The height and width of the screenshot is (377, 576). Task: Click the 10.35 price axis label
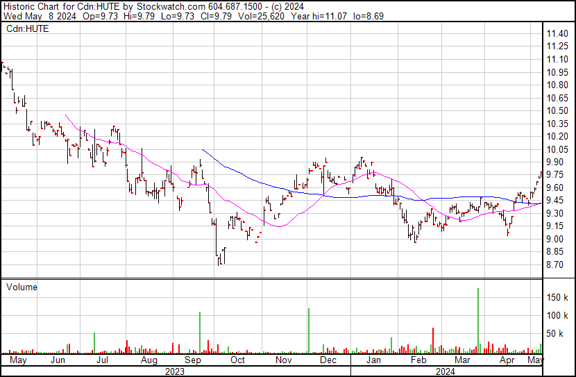[x=557, y=124]
